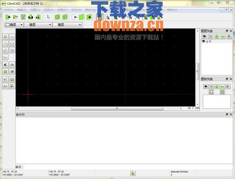Cut selected entities with the toolbar icon
Screen dimensions: 235x179
coord(74,17)
